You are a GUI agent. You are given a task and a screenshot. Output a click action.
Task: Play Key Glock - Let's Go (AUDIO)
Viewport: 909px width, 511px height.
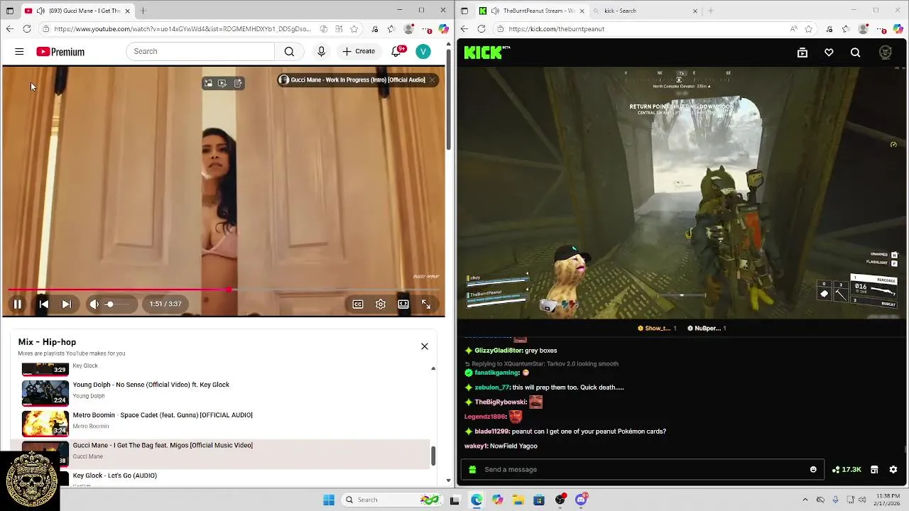(x=115, y=476)
